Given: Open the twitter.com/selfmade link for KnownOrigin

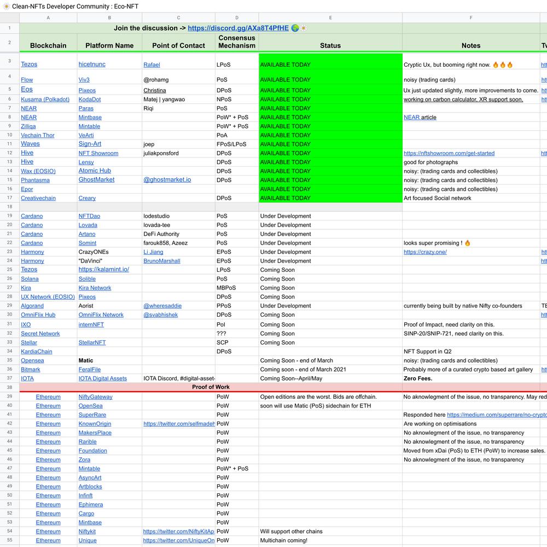Looking at the screenshot, I should [179, 424].
